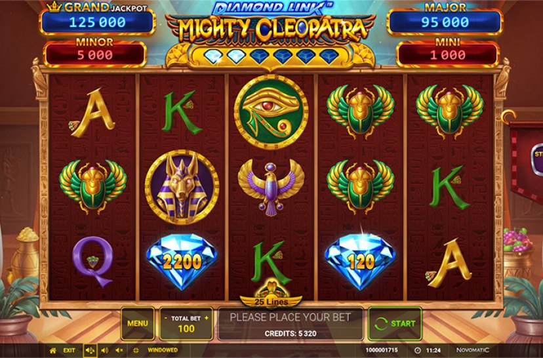This screenshot has height=358, width=543.
Task: Click the fullscreen toggle icon
Action: coord(136,350)
